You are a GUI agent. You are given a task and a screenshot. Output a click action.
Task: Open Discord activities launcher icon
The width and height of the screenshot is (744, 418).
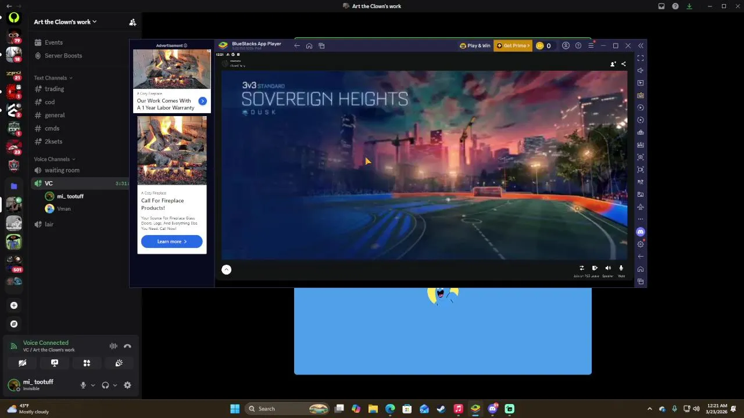point(87,363)
